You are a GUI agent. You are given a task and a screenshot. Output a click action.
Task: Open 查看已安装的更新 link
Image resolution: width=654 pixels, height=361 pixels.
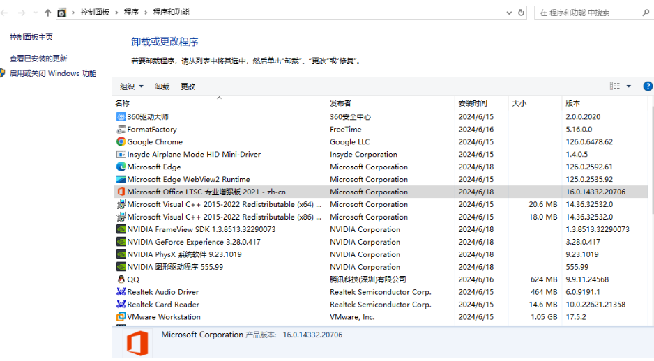click(38, 59)
